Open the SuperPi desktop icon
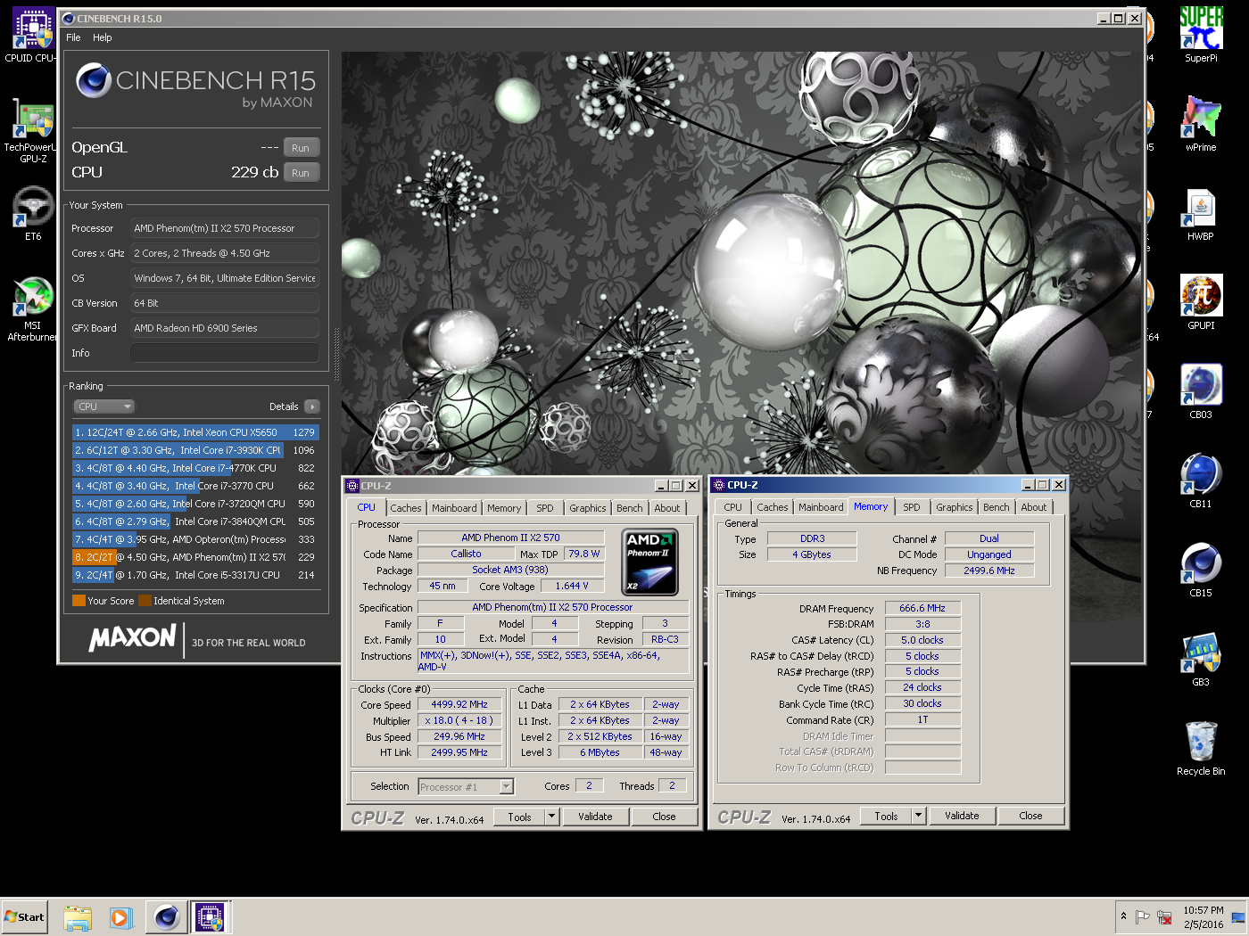This screenshot has width=1249, height=936. pyautogui.click(x=1201, y=36)
